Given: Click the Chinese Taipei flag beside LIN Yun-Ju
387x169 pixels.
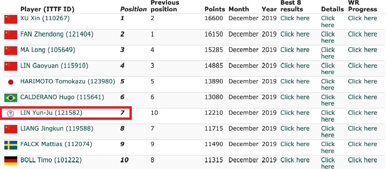Looking at the screenshot, I should (x=11, y=113).
